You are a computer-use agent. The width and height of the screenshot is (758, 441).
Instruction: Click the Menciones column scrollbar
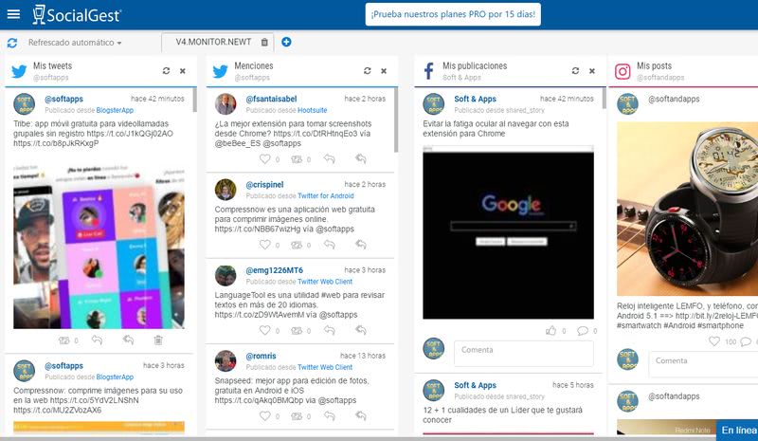pyautogui.click(x=396, y=120)
